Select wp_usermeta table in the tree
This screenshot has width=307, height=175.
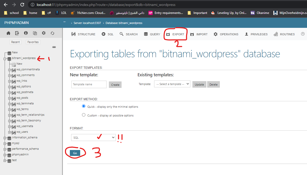[25, 126]
